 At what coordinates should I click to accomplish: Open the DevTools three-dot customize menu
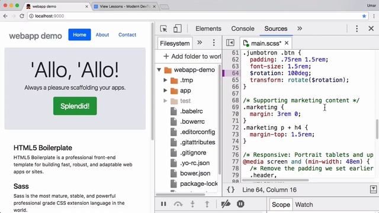[356, 28]
